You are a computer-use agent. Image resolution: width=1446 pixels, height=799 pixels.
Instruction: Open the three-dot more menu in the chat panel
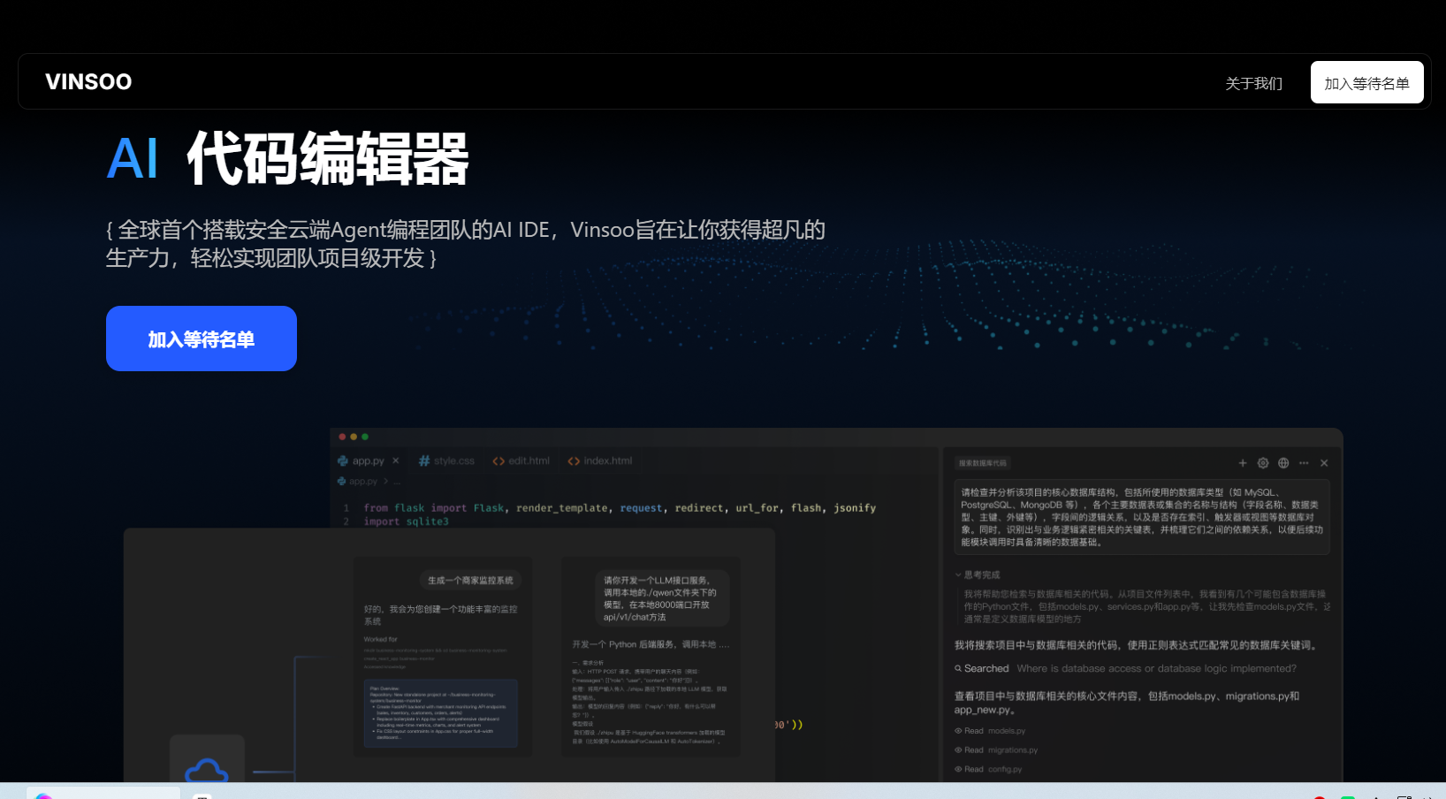coord(1304,463)
